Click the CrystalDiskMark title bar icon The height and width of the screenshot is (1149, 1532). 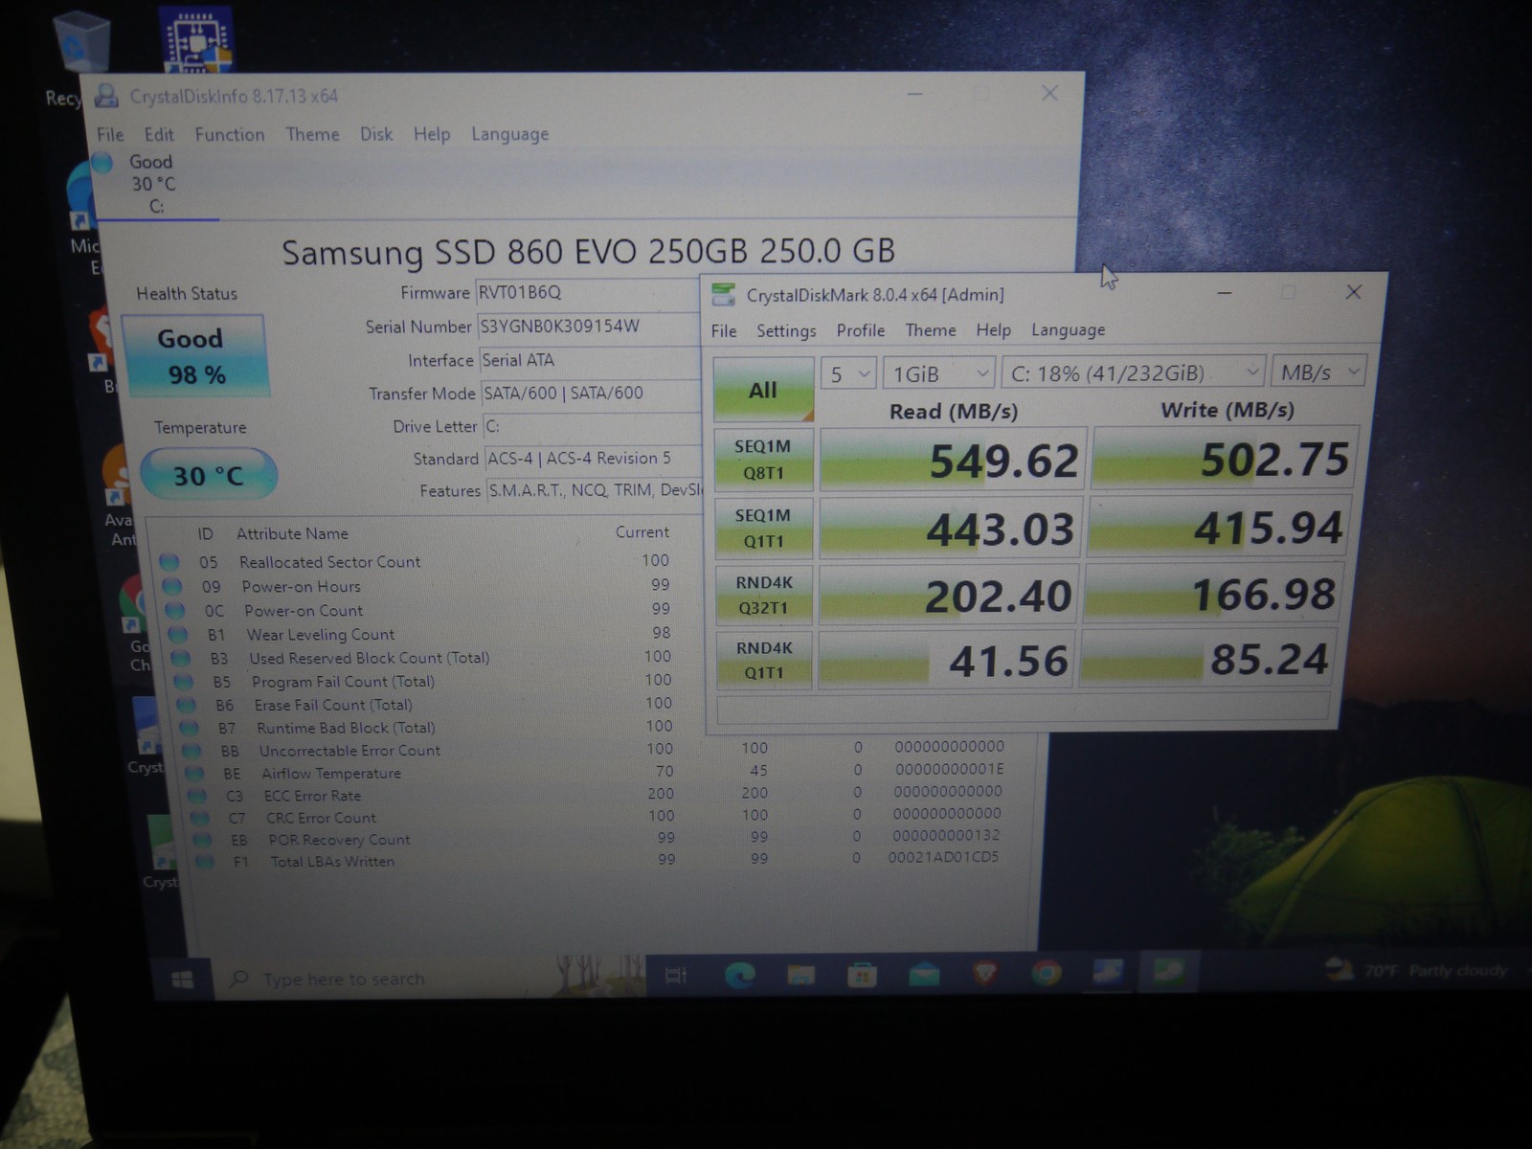[724, 295]
